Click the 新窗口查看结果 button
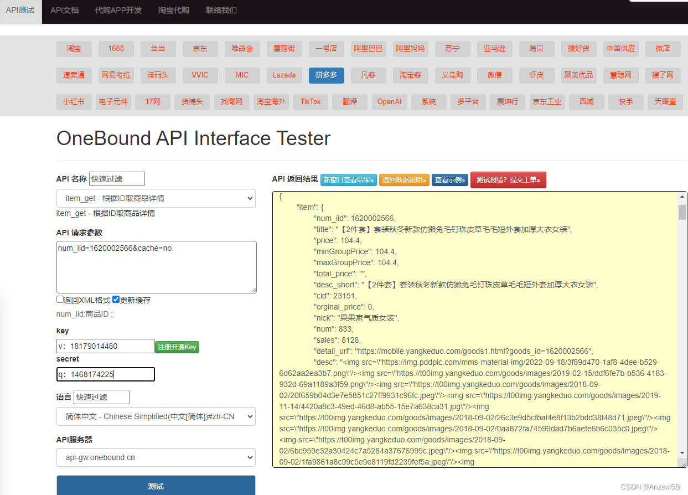Screen dimensions: 688x495 (x=349, y=180)
